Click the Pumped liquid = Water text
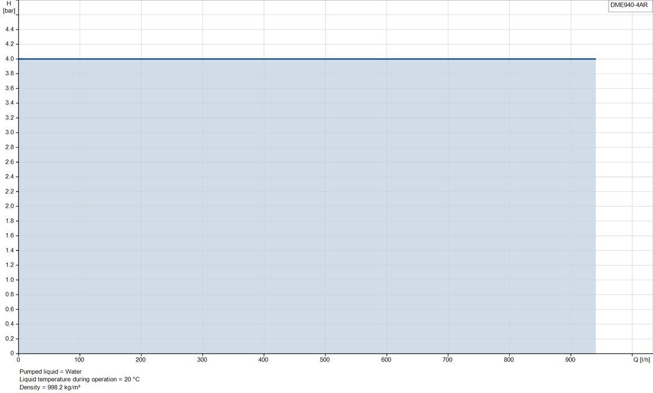The height and width of the screenshot is (393, 653). (x=51, y=372)
